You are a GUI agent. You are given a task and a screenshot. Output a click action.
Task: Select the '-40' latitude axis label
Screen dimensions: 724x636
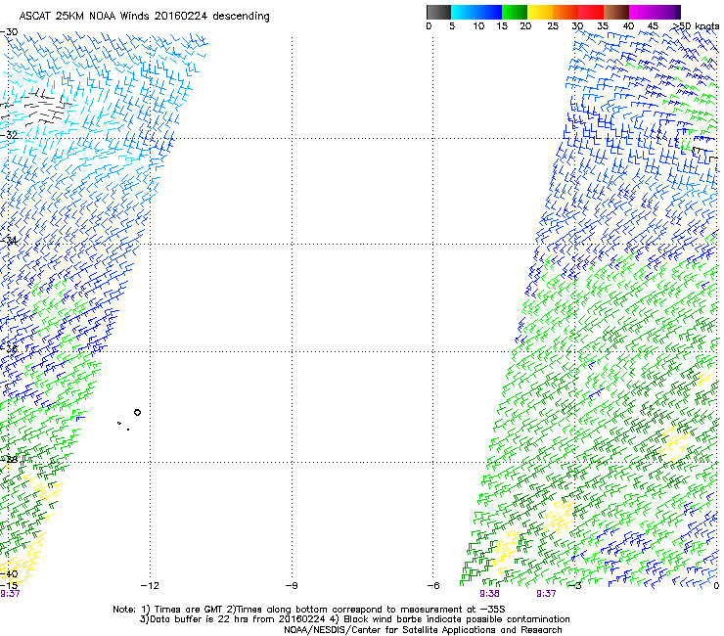[x=9, y=574]
